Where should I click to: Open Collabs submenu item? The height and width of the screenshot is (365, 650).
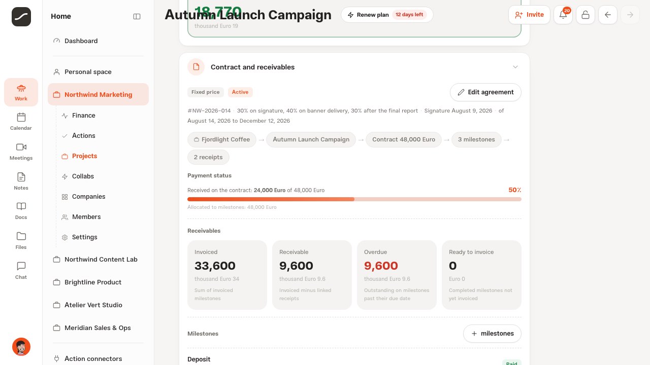[x=103, y=176]
